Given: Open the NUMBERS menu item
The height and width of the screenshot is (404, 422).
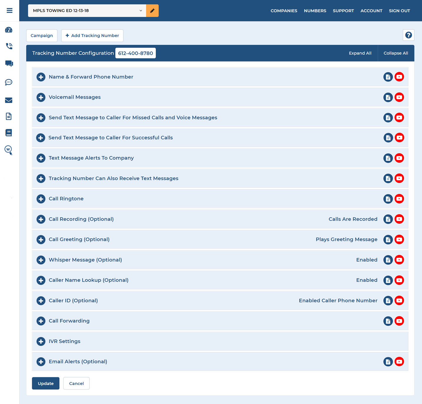Looking at the screenshot, I should 315,11.
